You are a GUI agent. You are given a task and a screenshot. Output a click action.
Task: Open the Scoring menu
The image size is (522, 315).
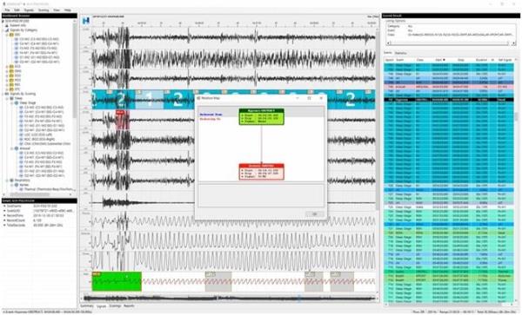[x=43, y=10]
